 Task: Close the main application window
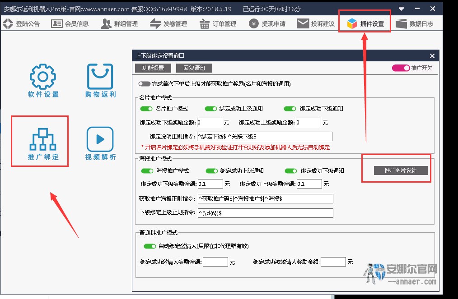(433, 9)
